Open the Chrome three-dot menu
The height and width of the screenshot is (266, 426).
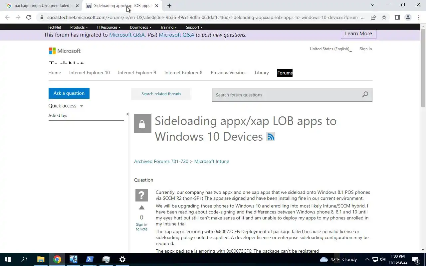coord(419,17)
